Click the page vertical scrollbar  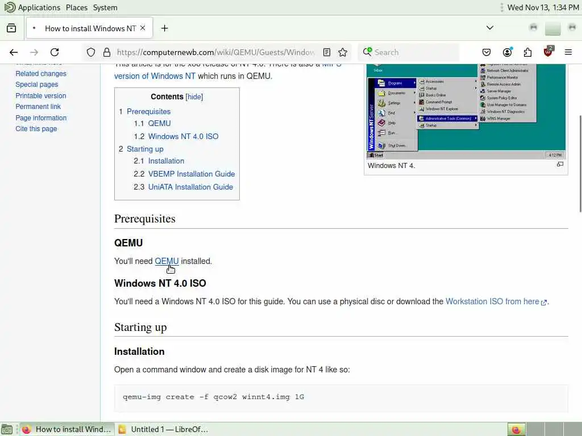coord(579,164)
